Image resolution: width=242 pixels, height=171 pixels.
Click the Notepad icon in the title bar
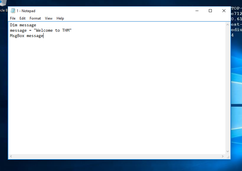coord(13,11)
